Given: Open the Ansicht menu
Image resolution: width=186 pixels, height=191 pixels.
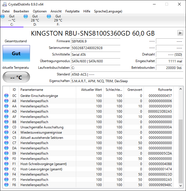Looking at the screenshot, I should tap(56, 11).
